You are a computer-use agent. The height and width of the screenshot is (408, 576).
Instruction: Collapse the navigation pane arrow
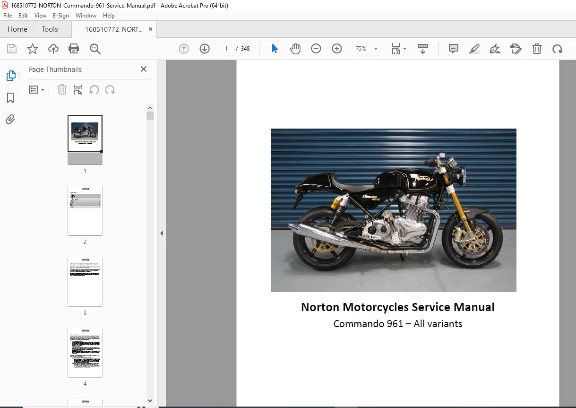162,234
